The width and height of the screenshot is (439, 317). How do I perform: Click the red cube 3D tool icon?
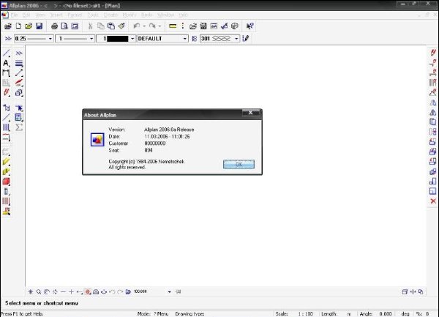[6, 182]
